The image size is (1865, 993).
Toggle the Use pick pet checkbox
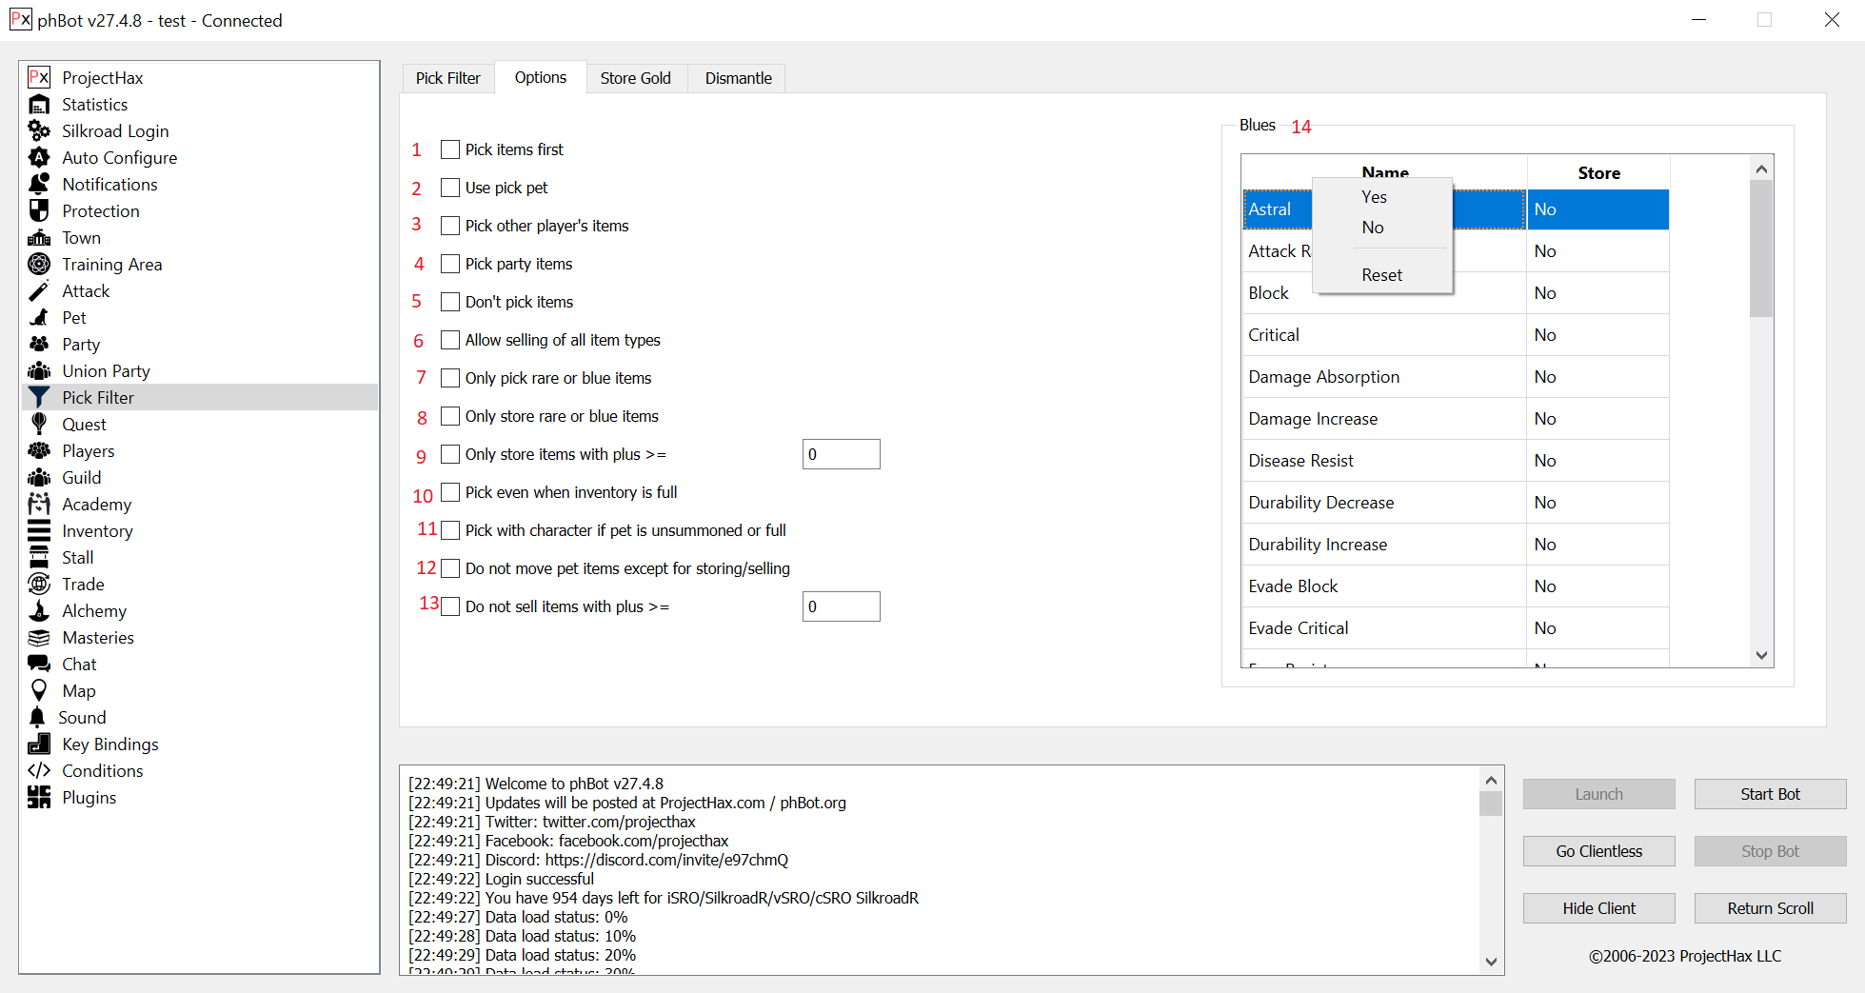point(450,188)
